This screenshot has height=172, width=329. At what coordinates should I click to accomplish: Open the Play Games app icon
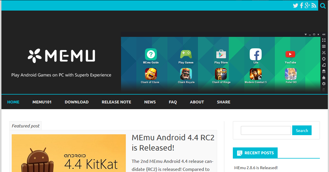[186, 54]
